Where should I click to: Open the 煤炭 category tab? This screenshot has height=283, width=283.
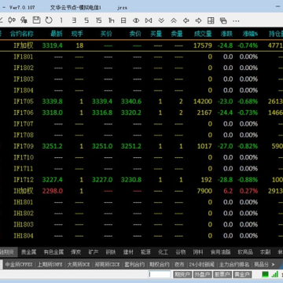(75, 252)
